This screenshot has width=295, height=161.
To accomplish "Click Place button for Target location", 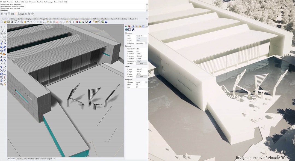I will [141, 77].
